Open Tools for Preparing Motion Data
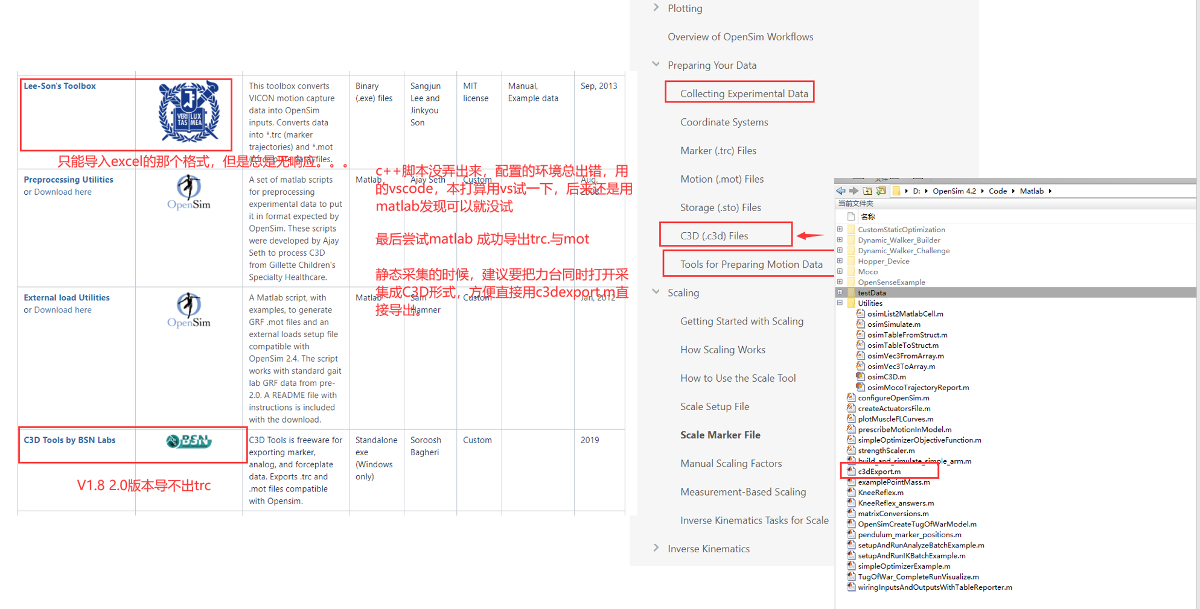Image resolution: width=1200 pixels, height=609 pixels. [751, 264]
